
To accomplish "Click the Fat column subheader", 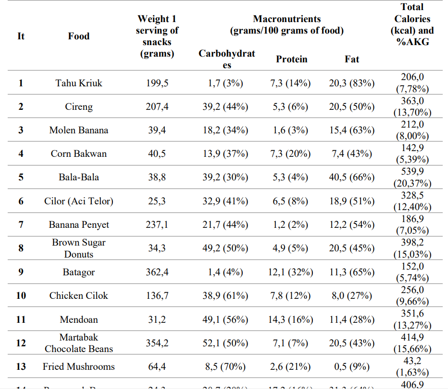I will pyautogui.click(x=352, y=59).
